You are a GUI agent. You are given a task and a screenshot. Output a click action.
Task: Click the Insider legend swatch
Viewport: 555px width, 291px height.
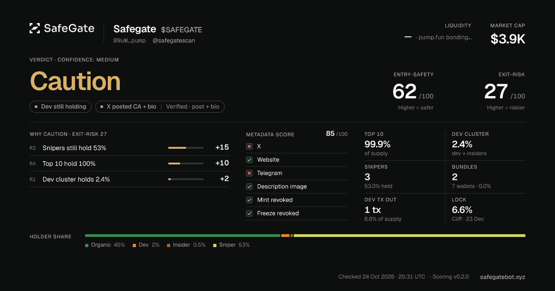[x=168, y=245]
